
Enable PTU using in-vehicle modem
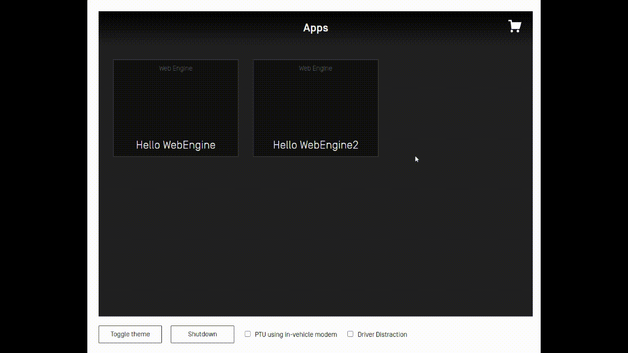(248, 333)
